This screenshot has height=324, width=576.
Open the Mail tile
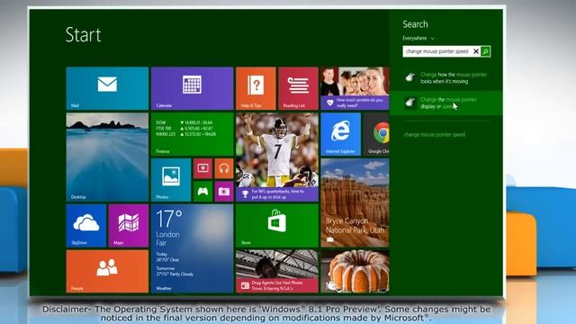pyautogui.click(x=107, y=88)
